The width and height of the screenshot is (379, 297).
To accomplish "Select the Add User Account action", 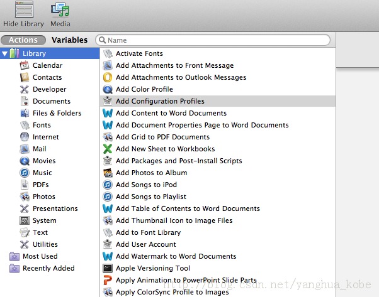I will pos(218,244).
